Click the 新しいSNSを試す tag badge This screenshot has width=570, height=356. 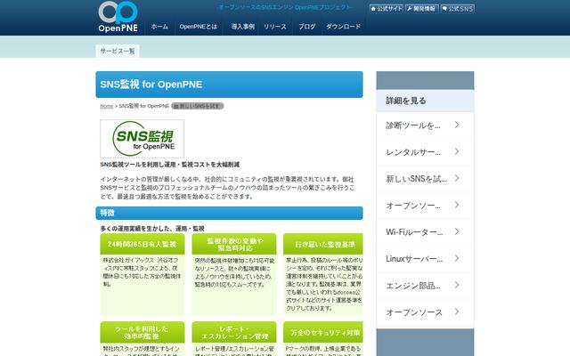click(198, 106)
